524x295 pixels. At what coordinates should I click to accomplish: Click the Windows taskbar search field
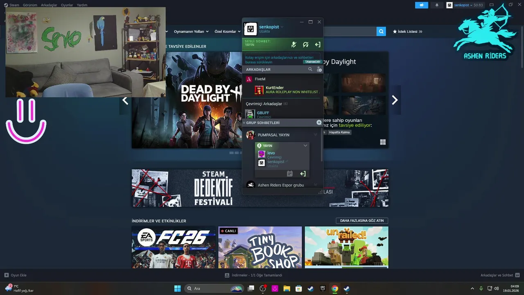(x=214, y=288)
